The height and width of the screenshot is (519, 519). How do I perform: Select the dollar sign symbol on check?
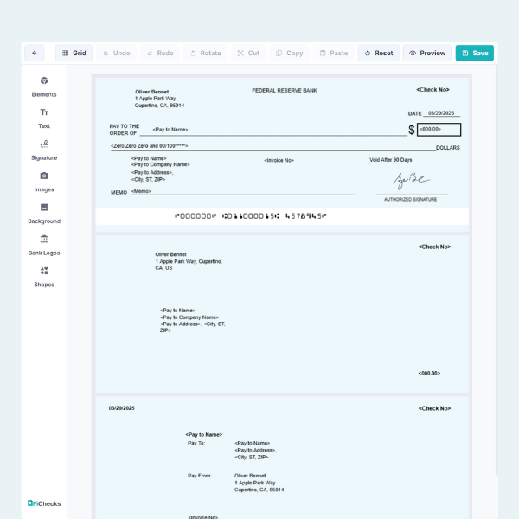(x=412, y=130)
